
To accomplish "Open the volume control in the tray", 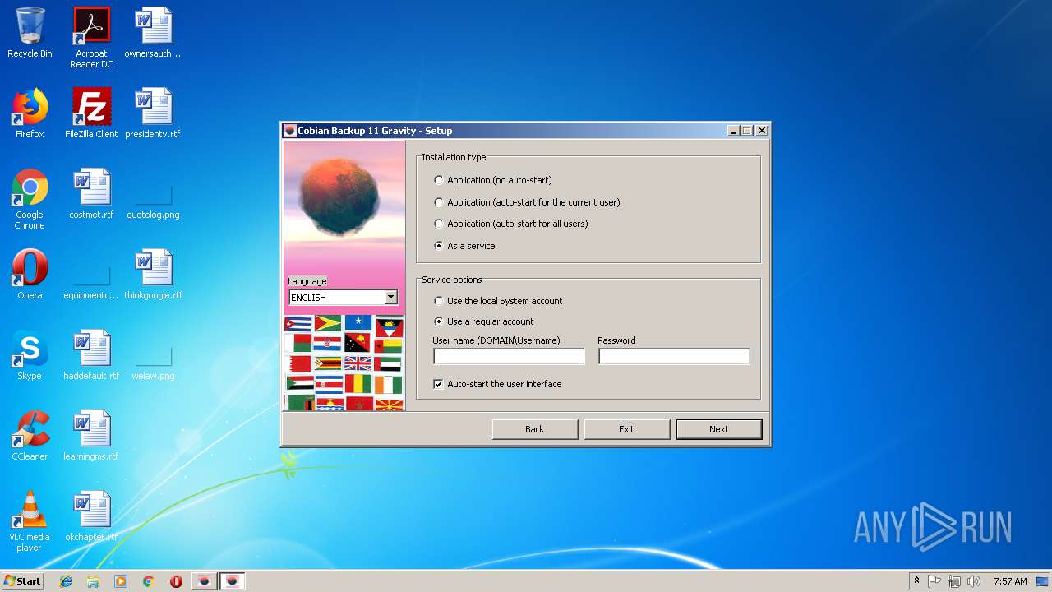I will coord(974,581).
